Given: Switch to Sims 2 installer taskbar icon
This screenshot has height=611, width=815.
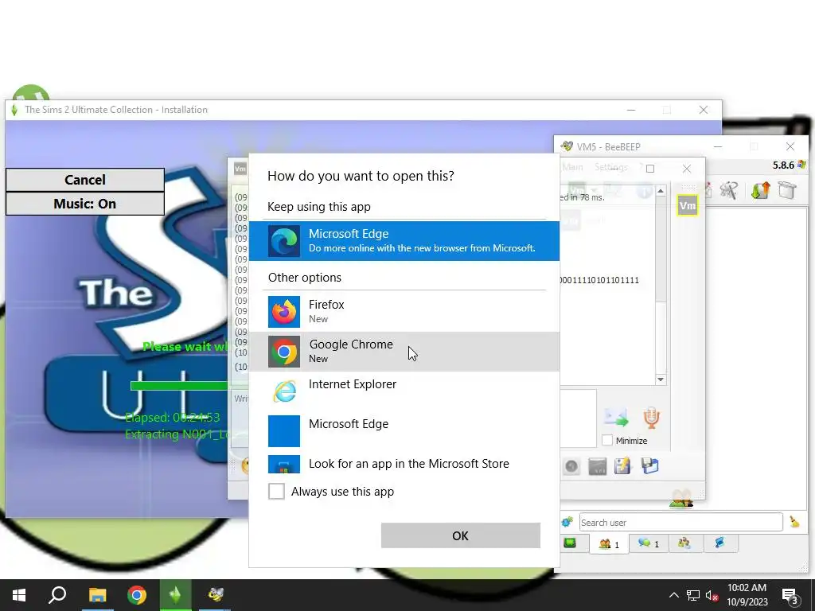Looking at the screenshot, I should (x=176, y=595).
